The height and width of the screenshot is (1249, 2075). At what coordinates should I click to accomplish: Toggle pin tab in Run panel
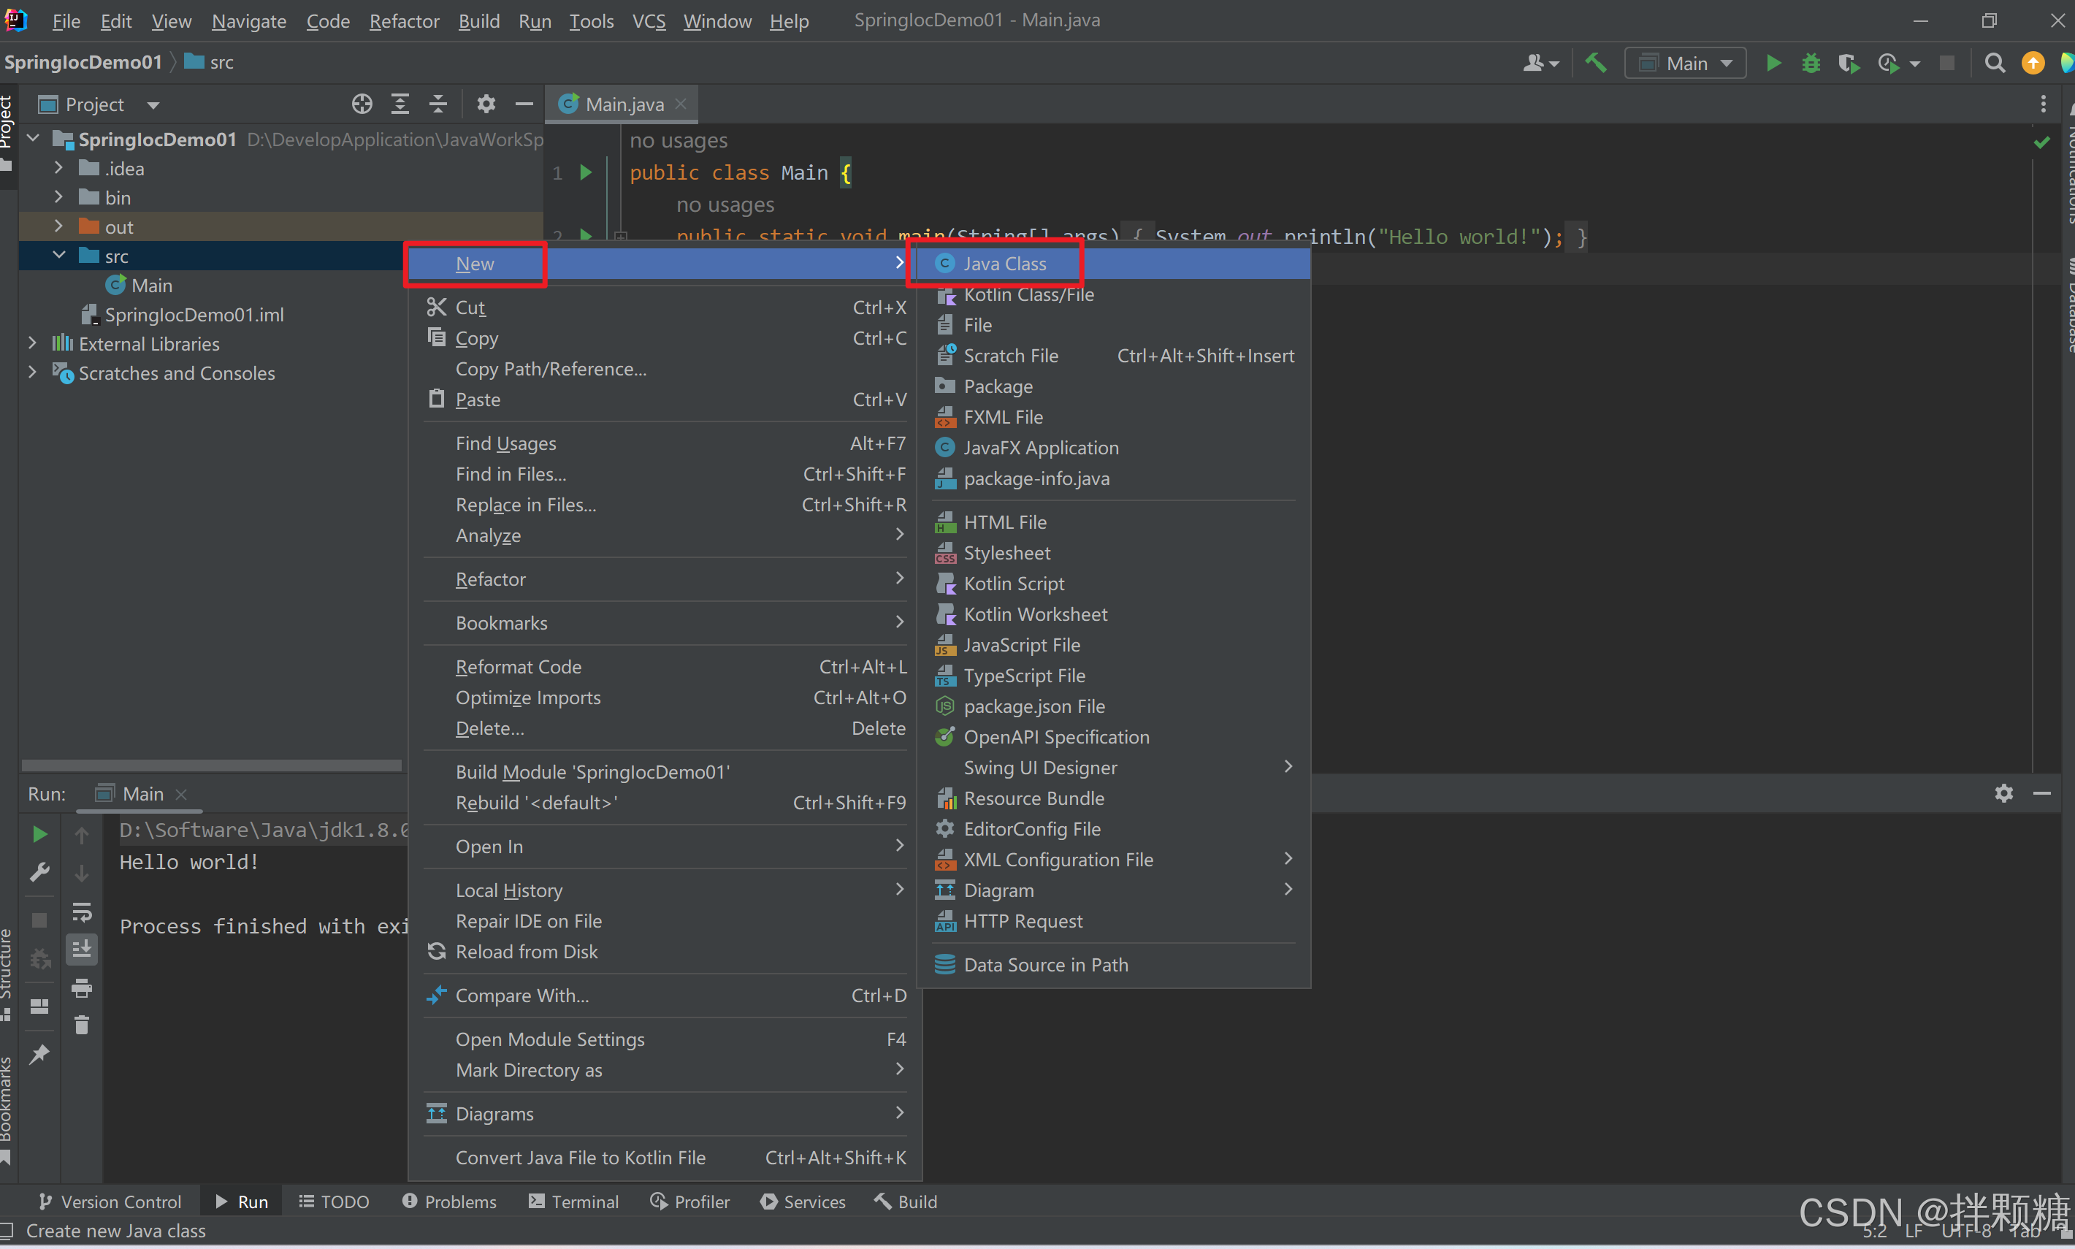pos(39,1055)
